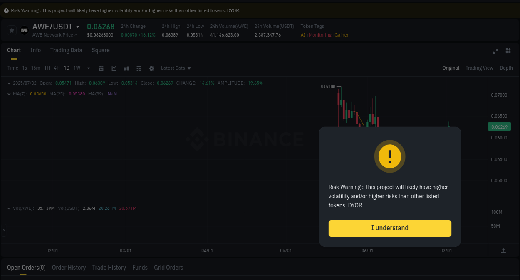Expand the chart to fullscreen with arrows icon
Screen dimensions: 520x280
[x=495, y=51]
